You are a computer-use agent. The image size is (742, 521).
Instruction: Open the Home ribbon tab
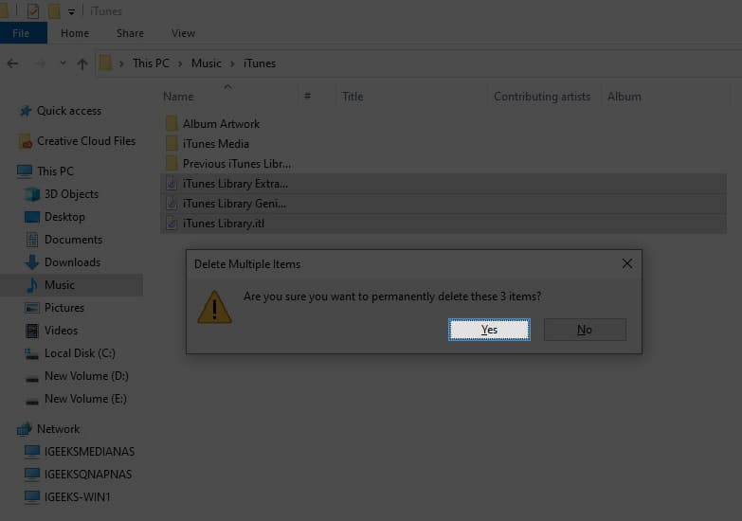pos(75,33)
